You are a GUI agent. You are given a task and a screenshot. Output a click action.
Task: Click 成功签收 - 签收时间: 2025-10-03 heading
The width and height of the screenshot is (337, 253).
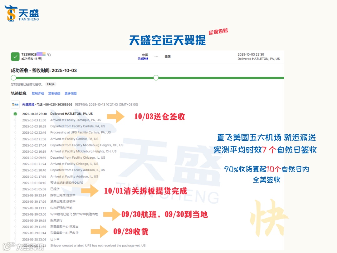click(x=44, y=71)
